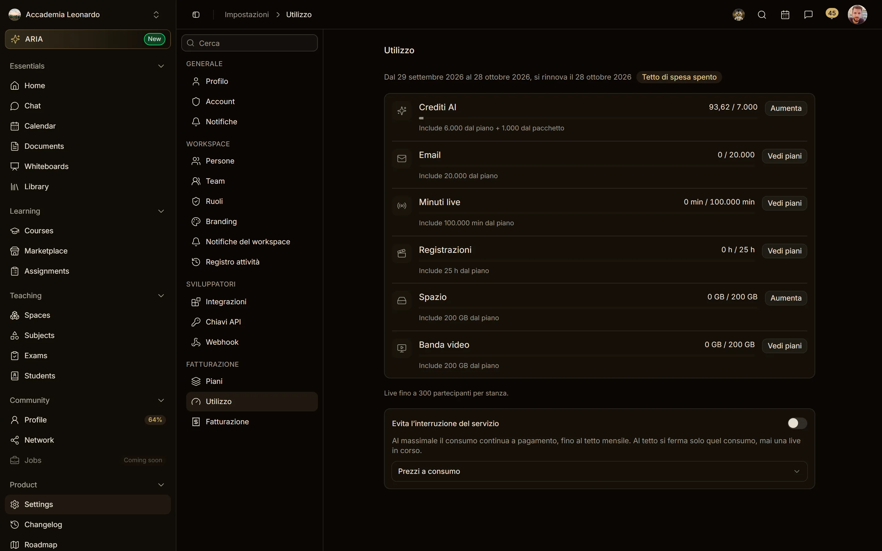Click Aumenta for Spazio
This screenshot has width=882, height=551.
point(786,298)
